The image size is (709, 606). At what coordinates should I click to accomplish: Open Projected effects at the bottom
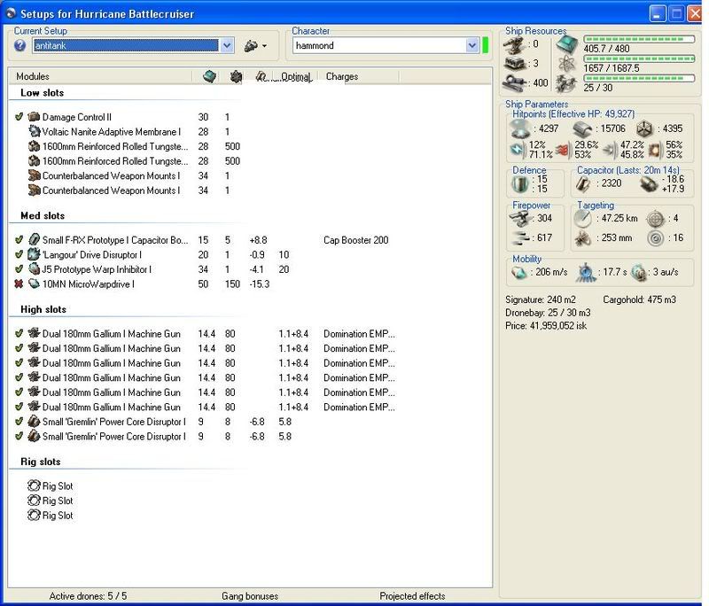(x=412, y=596)
